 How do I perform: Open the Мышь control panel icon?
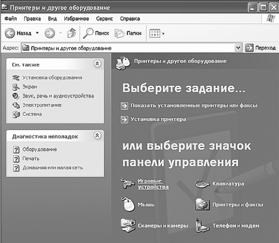(x=128, y=204)
